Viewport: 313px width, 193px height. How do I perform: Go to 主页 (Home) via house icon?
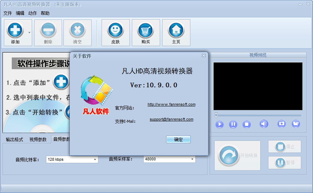pos(176,30)
